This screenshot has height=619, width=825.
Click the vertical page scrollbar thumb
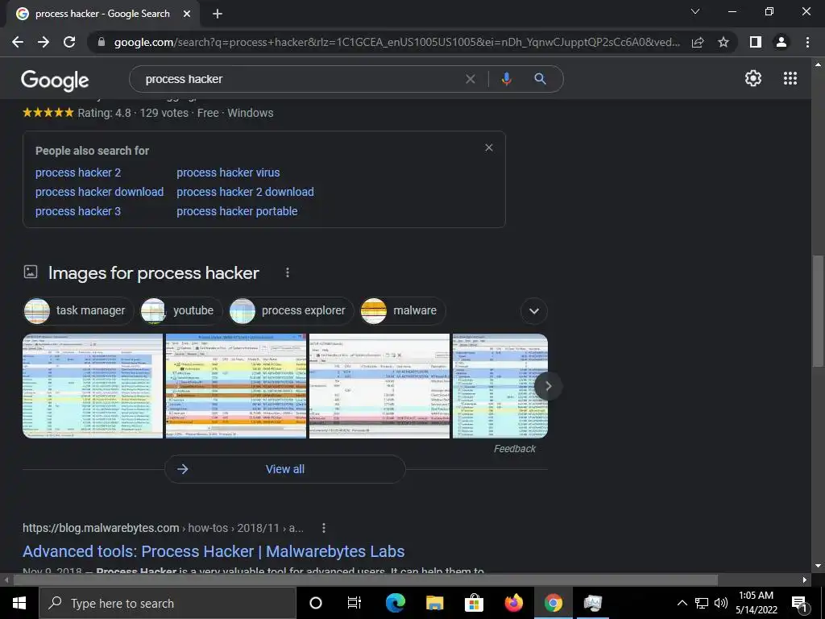pyautogui.click(x=819, y=310)
